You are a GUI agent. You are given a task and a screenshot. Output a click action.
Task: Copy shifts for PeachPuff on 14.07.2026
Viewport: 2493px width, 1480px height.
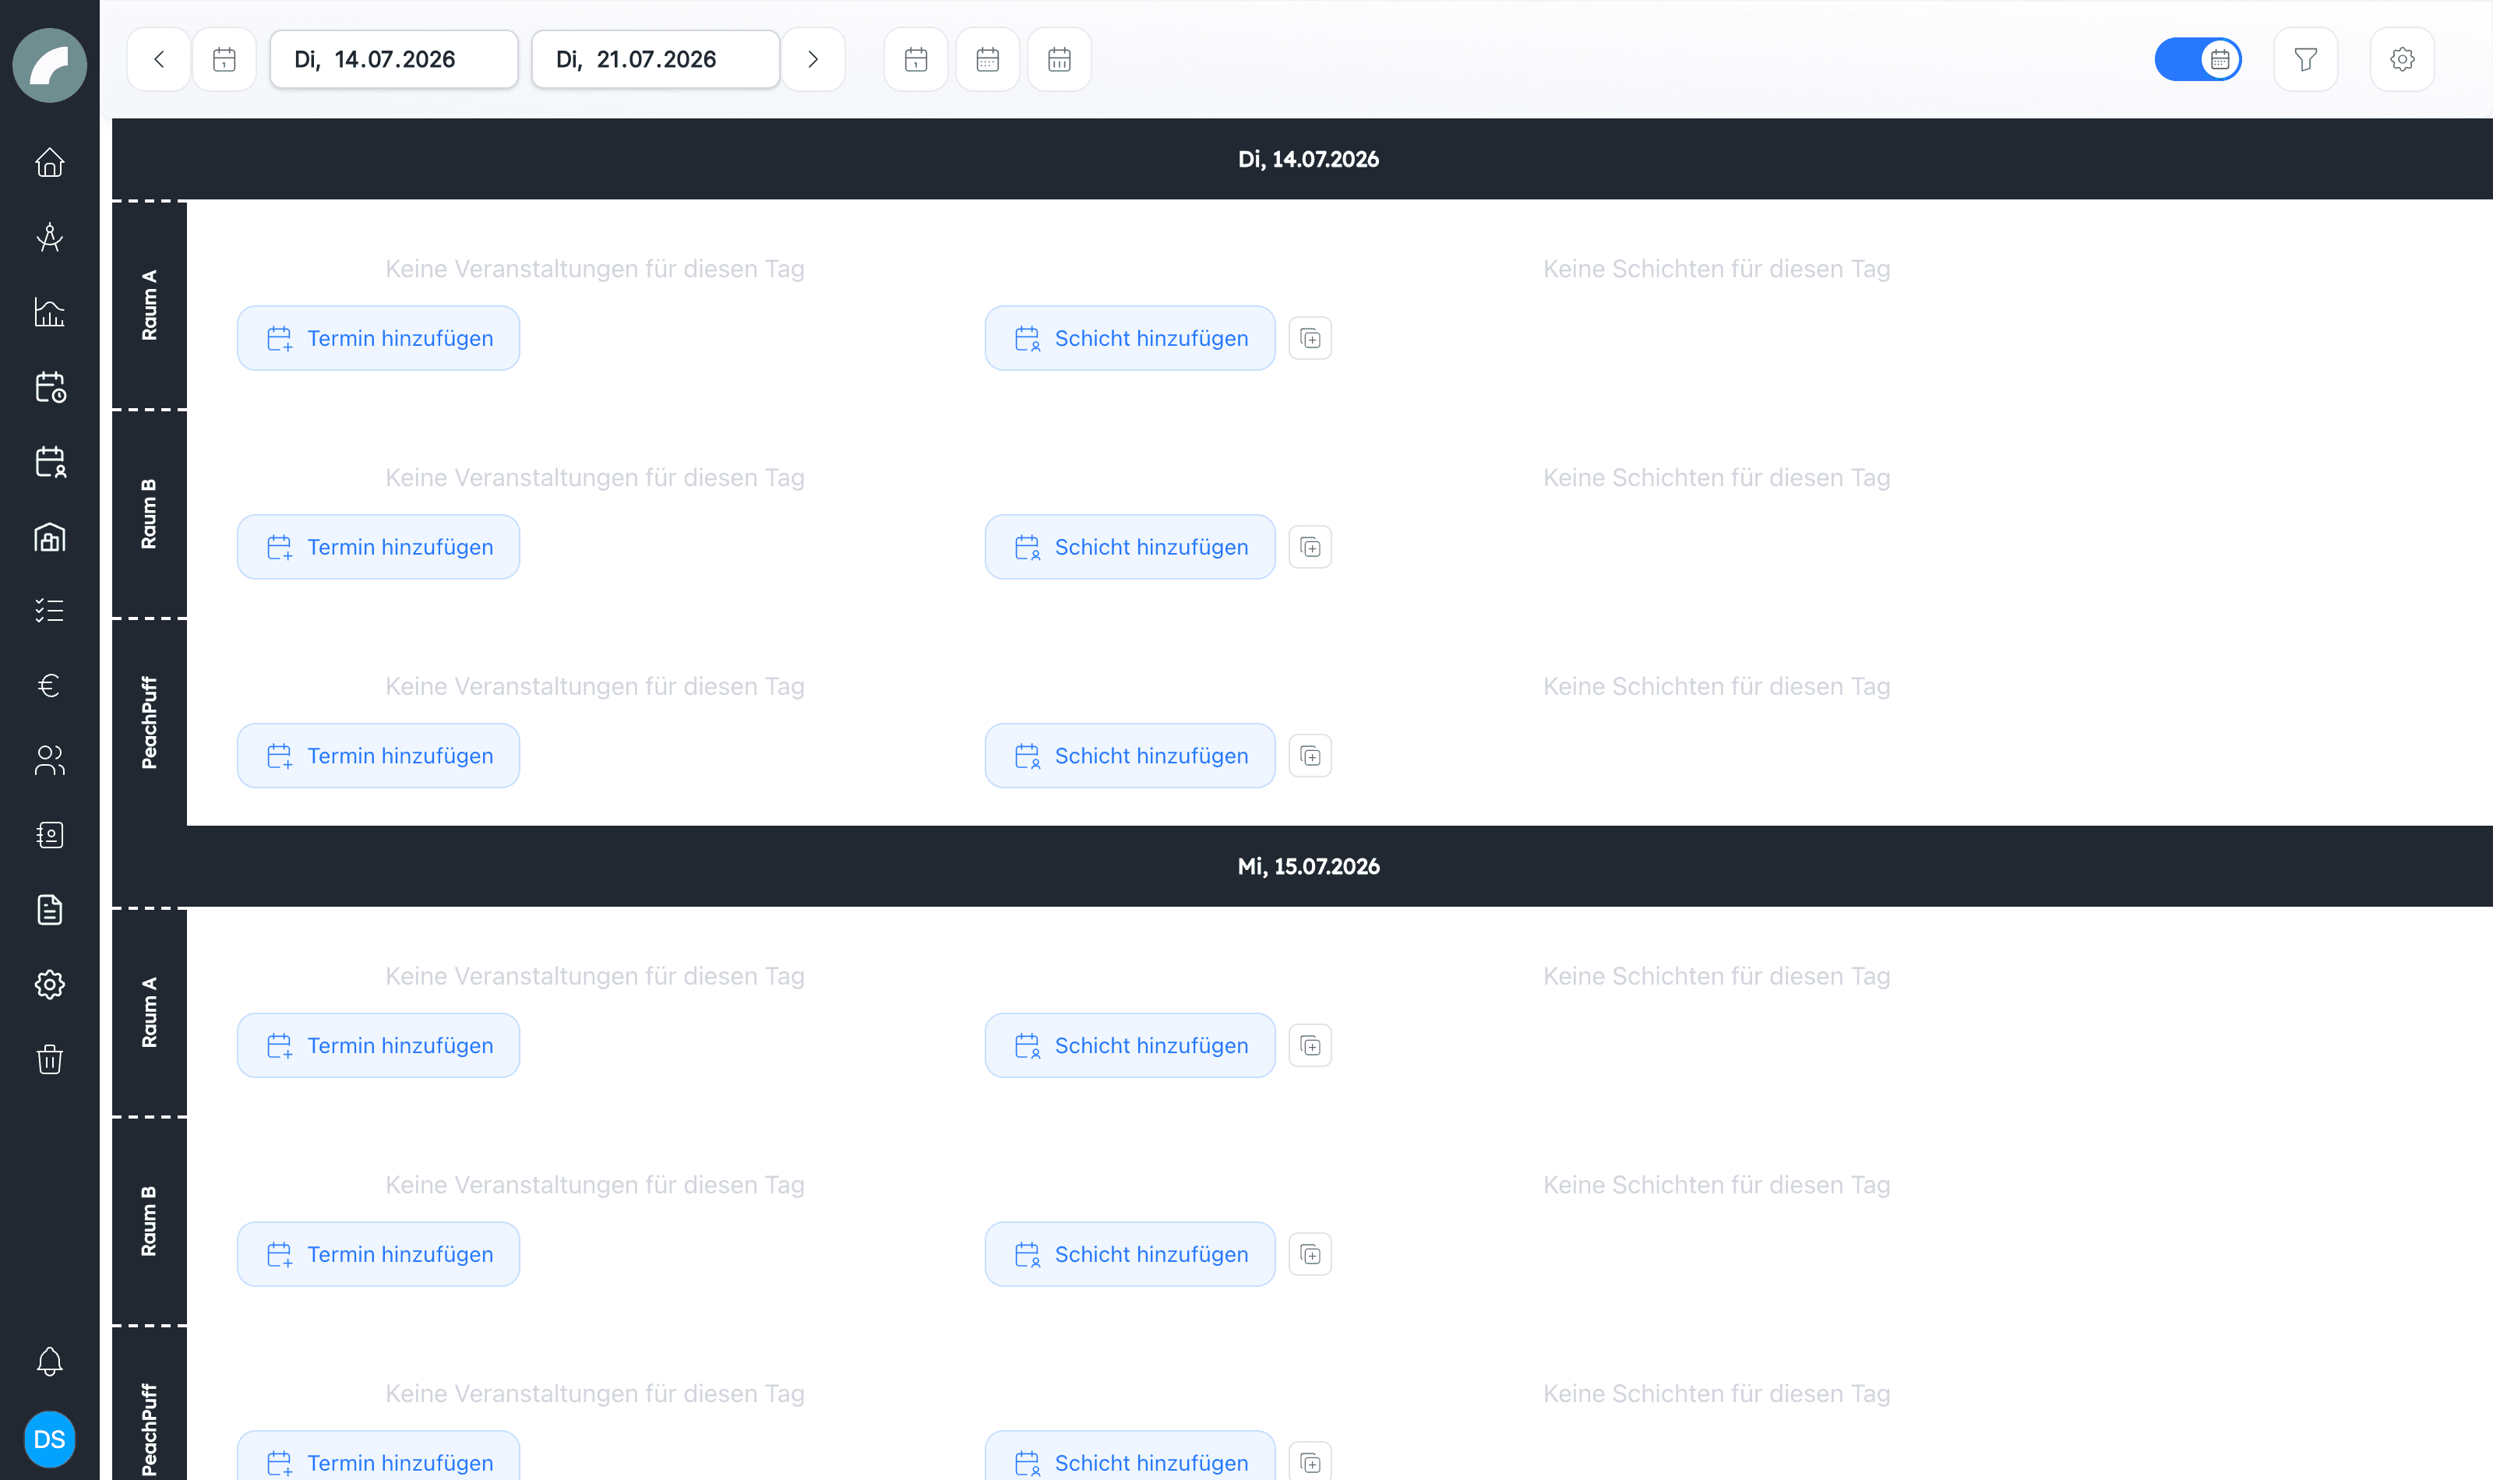click(1310, 756)
